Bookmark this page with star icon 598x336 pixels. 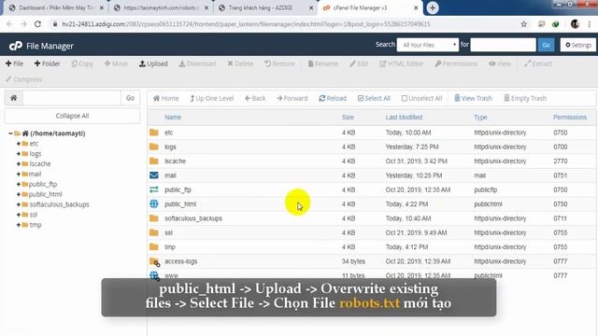pos(523,24)
